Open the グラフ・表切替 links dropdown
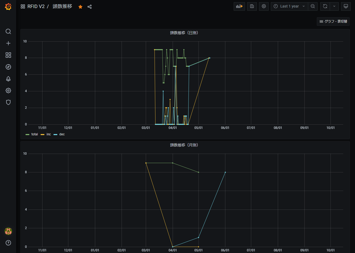This screenshot has height=253, width=355. tap(333, 21)
